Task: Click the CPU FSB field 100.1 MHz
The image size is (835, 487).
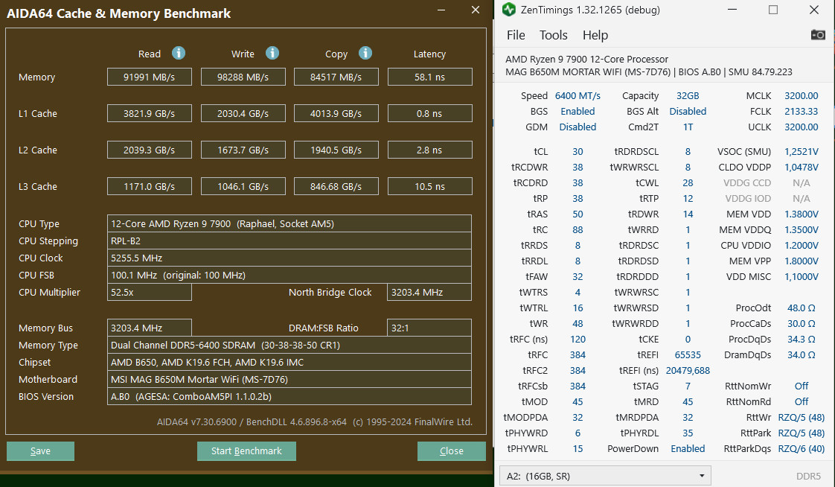Action: 289,275
